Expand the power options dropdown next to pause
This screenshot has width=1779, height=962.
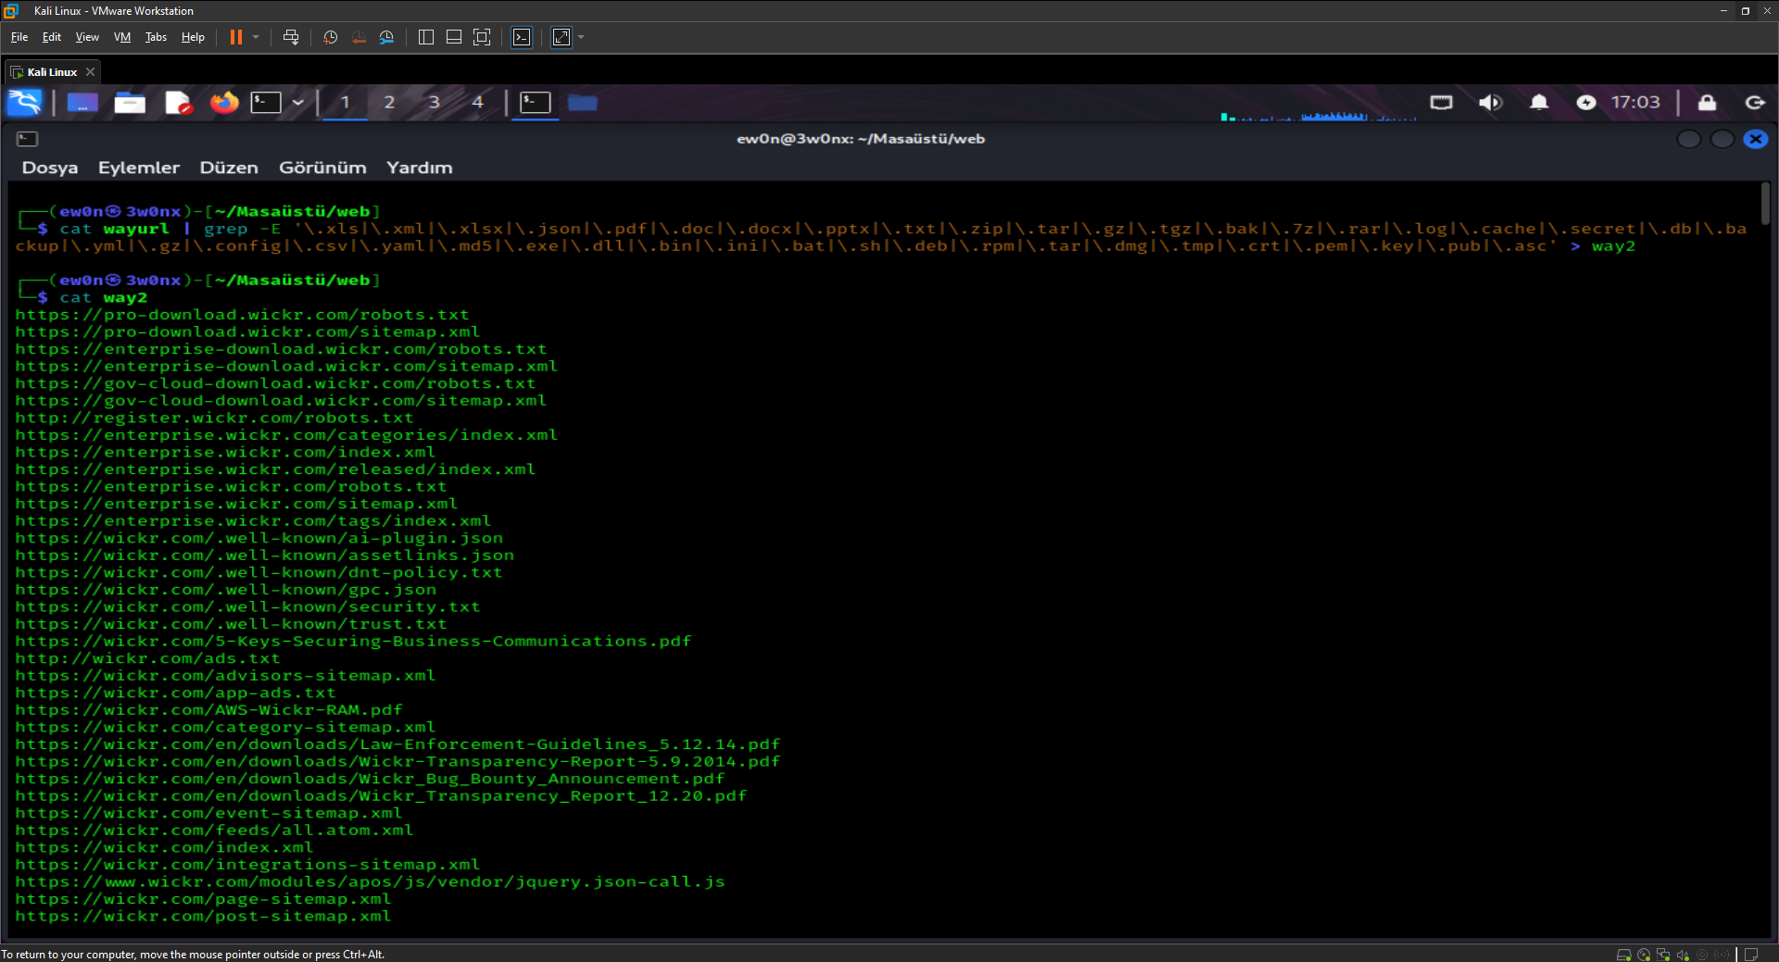pyautogui.click(x=256, y=37)
